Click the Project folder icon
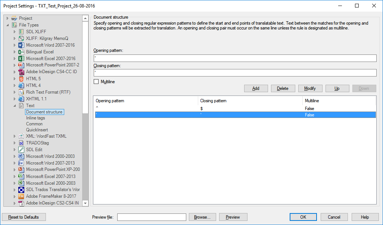 (14, 18)
